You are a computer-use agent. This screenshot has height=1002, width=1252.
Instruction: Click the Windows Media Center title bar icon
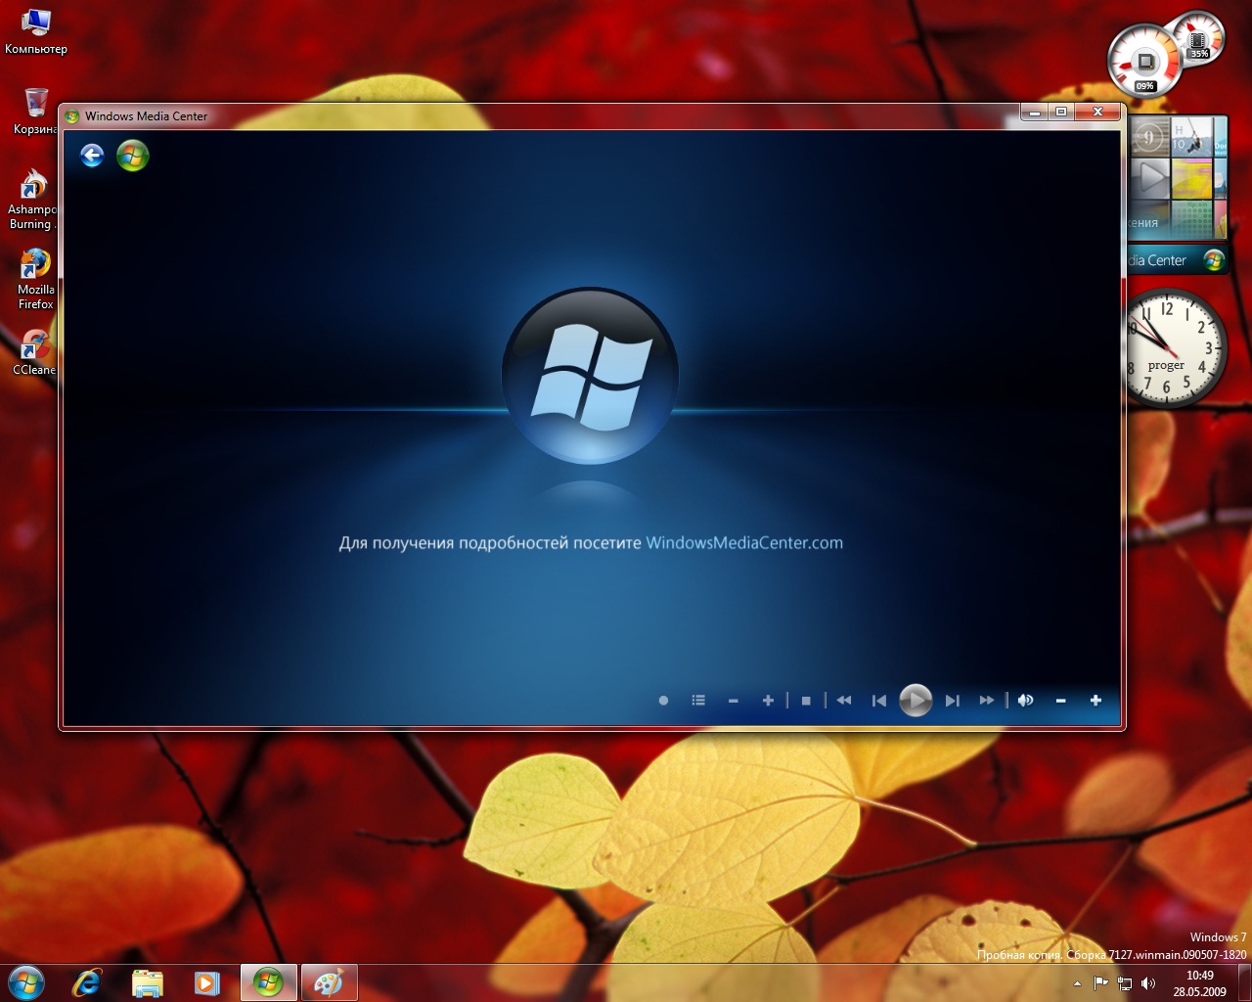72,116
